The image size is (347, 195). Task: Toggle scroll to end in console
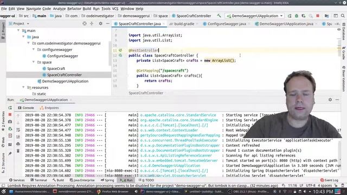pyautogui.click(x=18, y=137)
